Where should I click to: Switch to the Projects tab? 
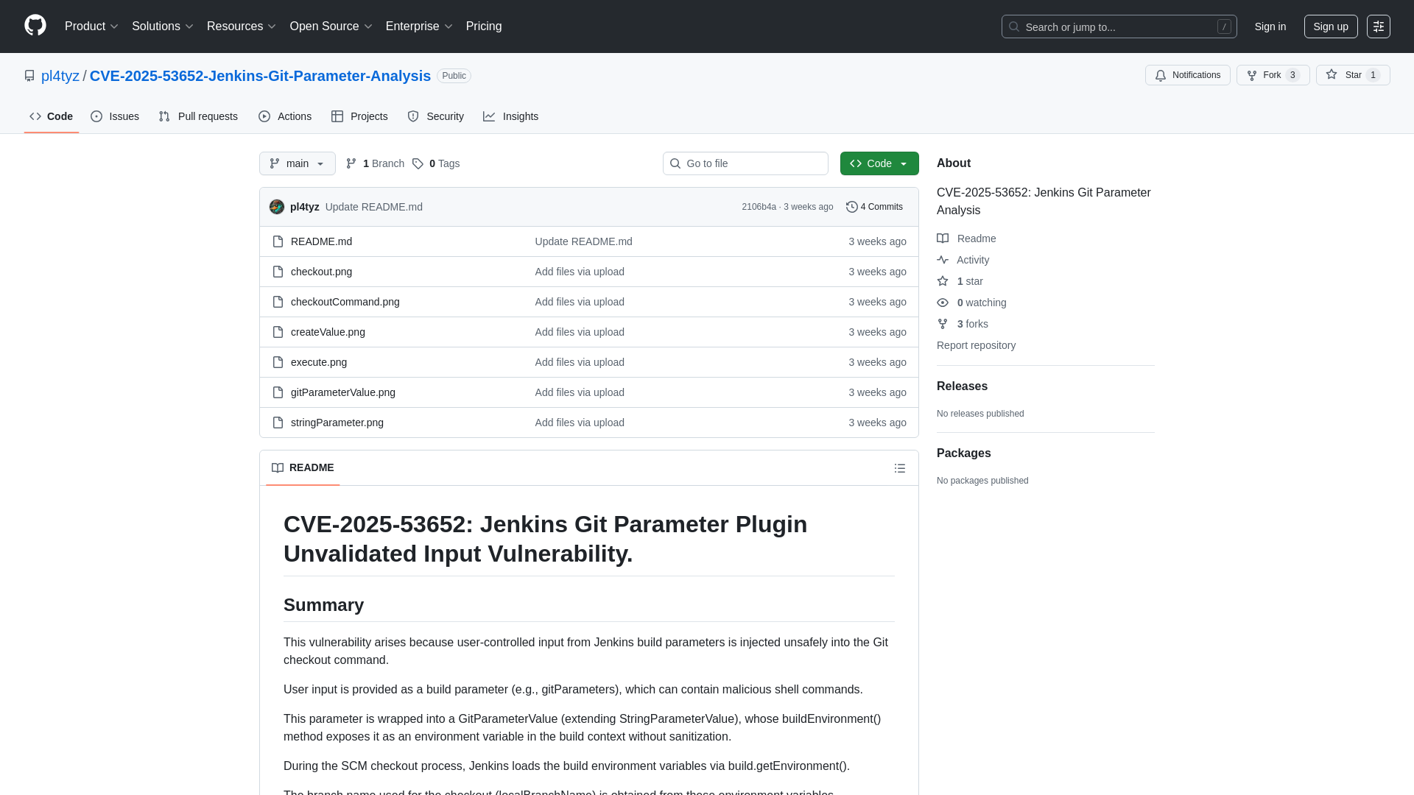(x=359, y=116)
